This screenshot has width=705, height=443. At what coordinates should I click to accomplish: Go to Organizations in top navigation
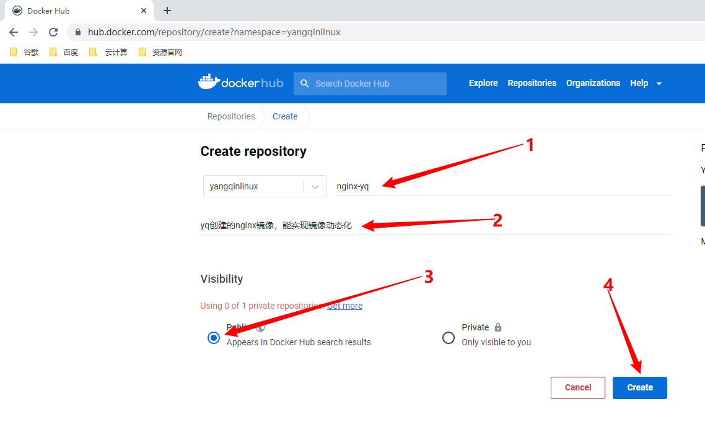point(593,83)
